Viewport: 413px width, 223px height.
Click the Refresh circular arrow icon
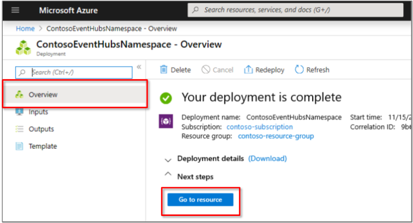tap(299, 70)
